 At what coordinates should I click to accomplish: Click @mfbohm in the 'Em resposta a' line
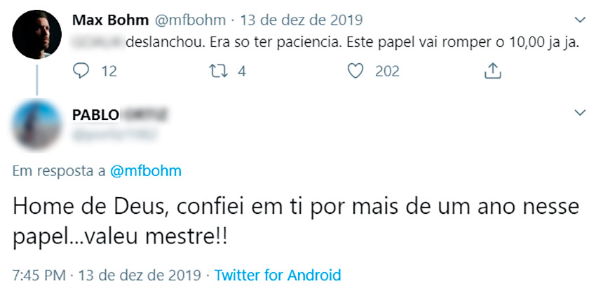click(146, 172)
